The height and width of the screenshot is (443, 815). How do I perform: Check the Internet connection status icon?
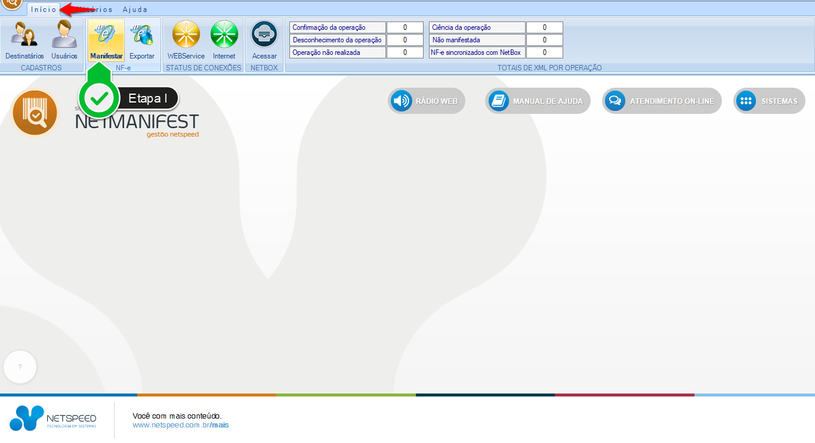click(224, 40)
